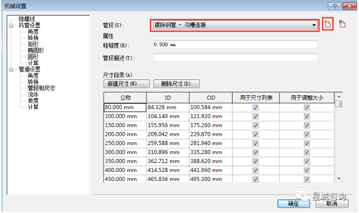Viewport: 359px width, 213px height.
Task: Select the 259.588 mm ID cell
Action: click(x=168, y=144)
